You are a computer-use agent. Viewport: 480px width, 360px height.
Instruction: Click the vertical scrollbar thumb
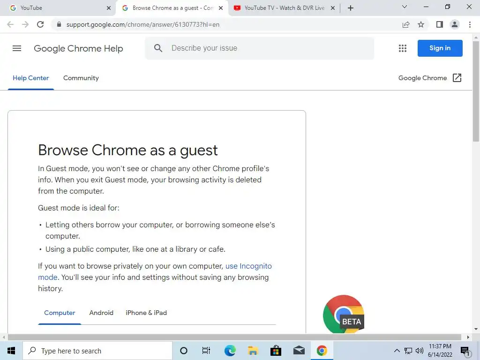click(x=476, y=91)
